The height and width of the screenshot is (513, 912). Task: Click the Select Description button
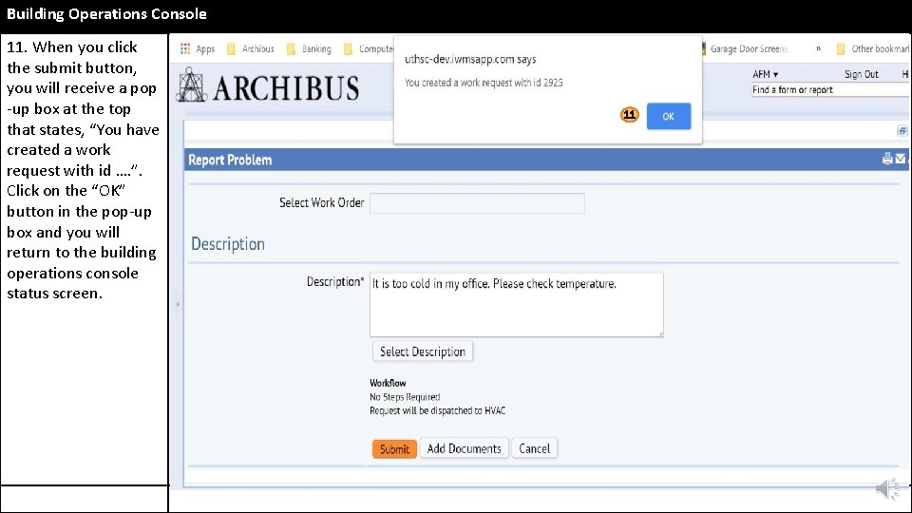pyautogui.click(x=422, y=351)
